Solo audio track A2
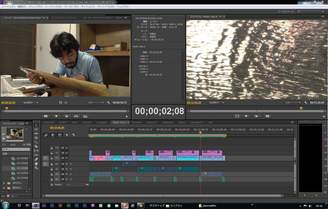 pyautogui.click(x=70, y=169)
